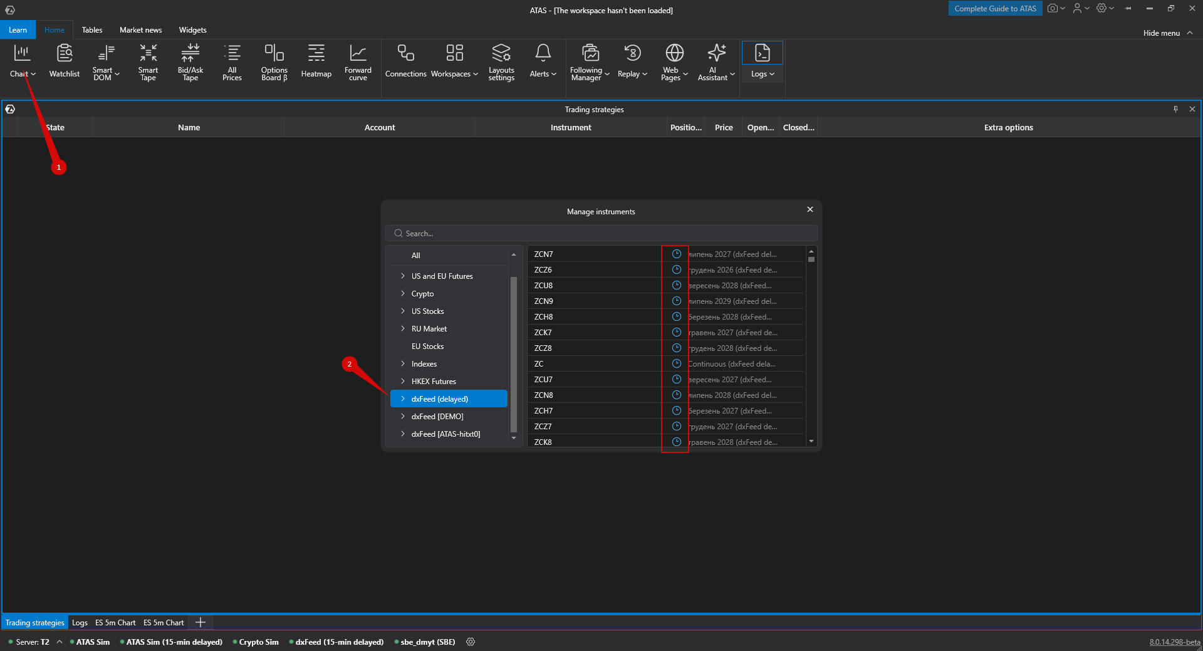Select the ZCH8 instrument row

coord(665,316)
